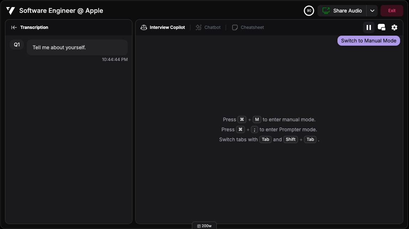Screen dimensions: 409x229
Task: Click the Share Audio button
Action: (x=342, y=11)
